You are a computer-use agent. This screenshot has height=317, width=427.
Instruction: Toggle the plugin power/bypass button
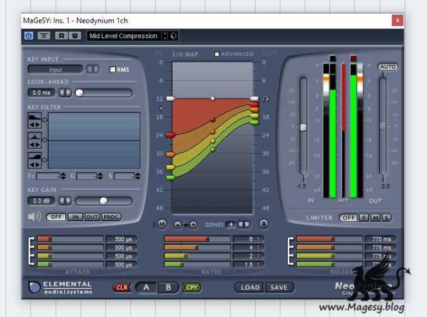point(29,36)
